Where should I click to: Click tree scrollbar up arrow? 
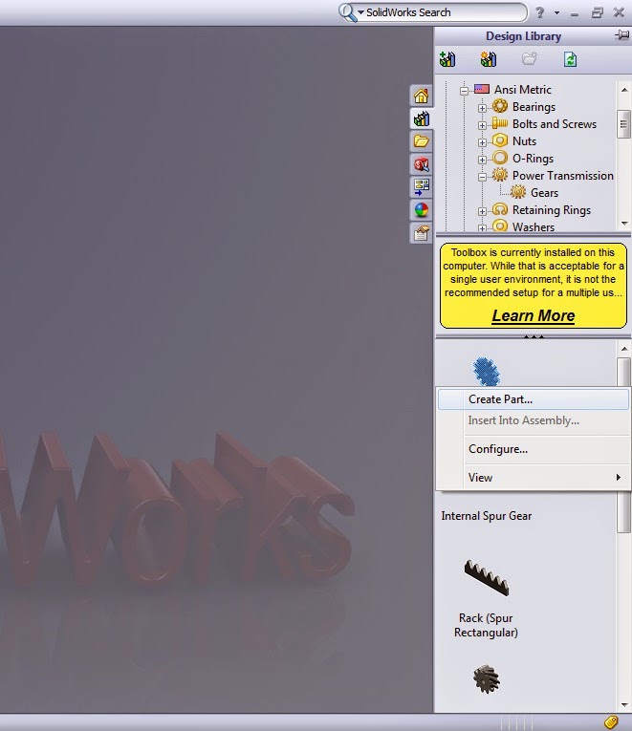pos(624,90)
